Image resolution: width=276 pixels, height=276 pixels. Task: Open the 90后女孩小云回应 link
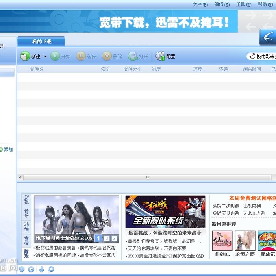[97, 255]
